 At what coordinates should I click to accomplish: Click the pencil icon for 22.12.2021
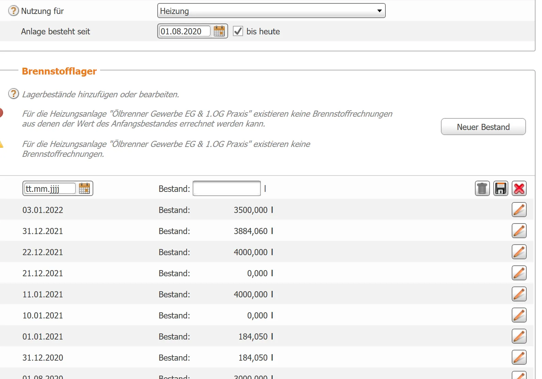point(519,252)
